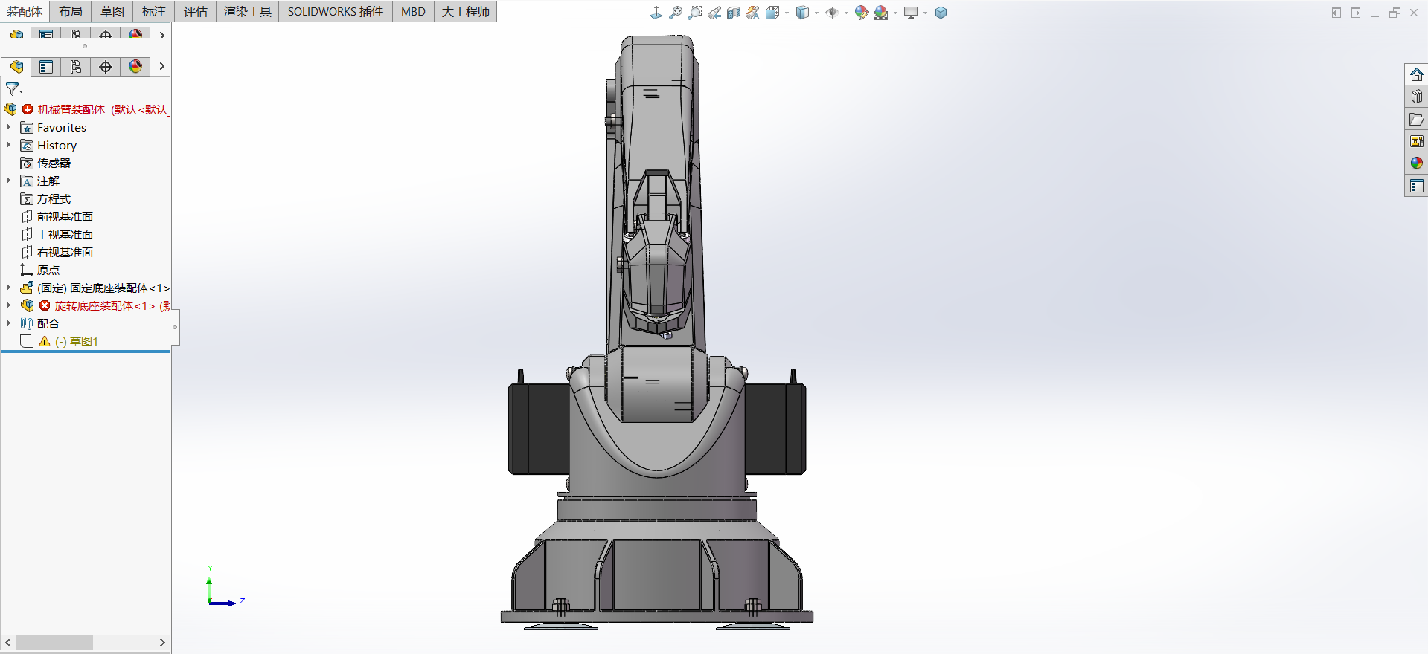Open the dropdown arrow beside Apply Scene
The height and width of the screenshot is (654, 1428).
(x=895, y=13)
